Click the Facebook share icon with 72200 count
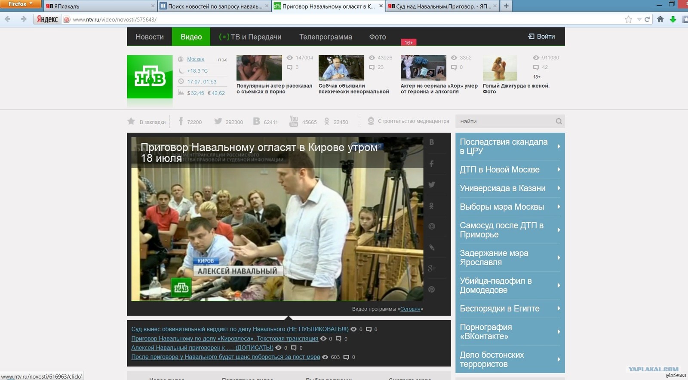688x380 pixels. click(181, 122)
